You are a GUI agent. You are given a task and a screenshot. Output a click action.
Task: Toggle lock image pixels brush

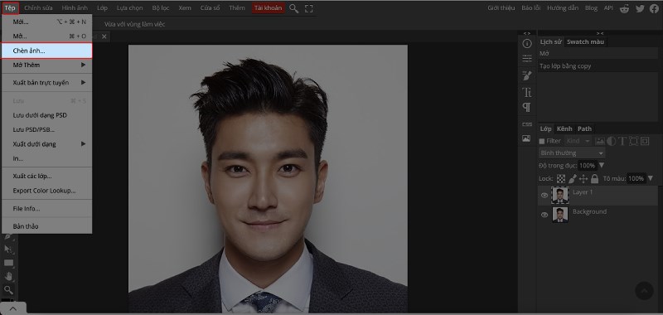[x=572, y=178]
